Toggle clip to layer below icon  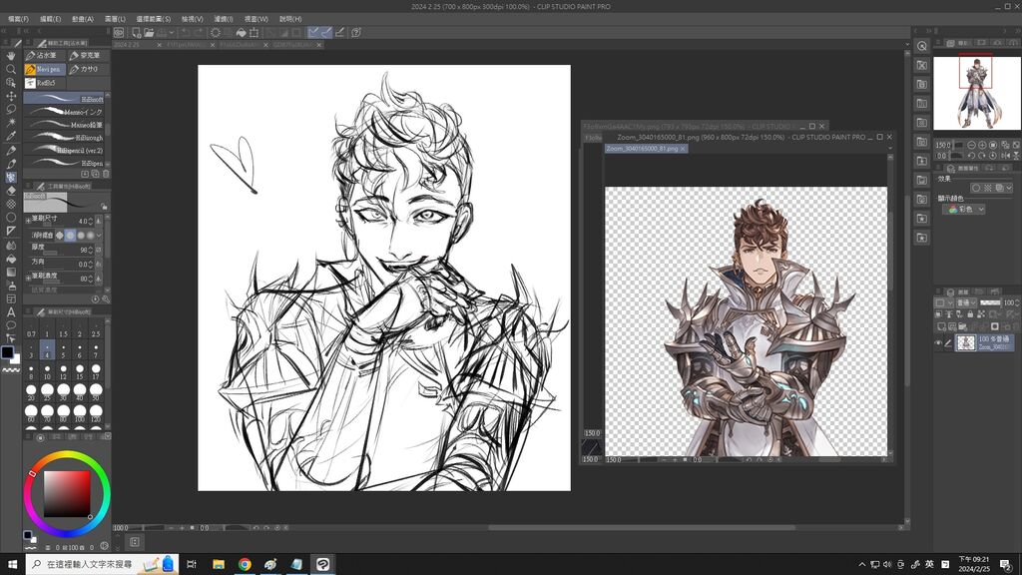(x=940, y=314)
